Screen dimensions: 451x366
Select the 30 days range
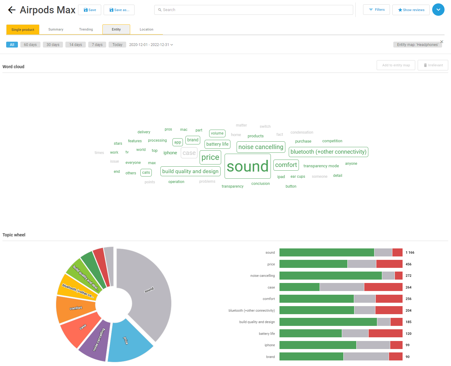(x=53, y=45)
